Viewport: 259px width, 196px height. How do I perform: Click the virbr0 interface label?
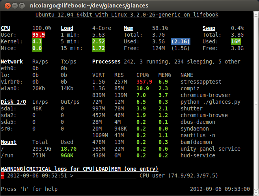(x=11, y=82)
